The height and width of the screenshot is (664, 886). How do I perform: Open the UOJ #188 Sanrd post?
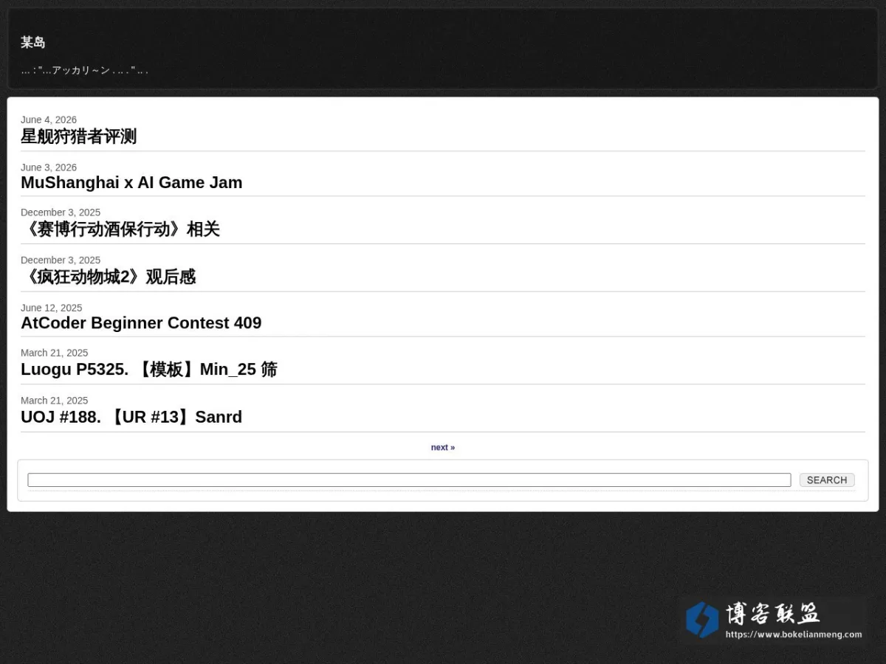pyautogui.click(x=131, y=417)
